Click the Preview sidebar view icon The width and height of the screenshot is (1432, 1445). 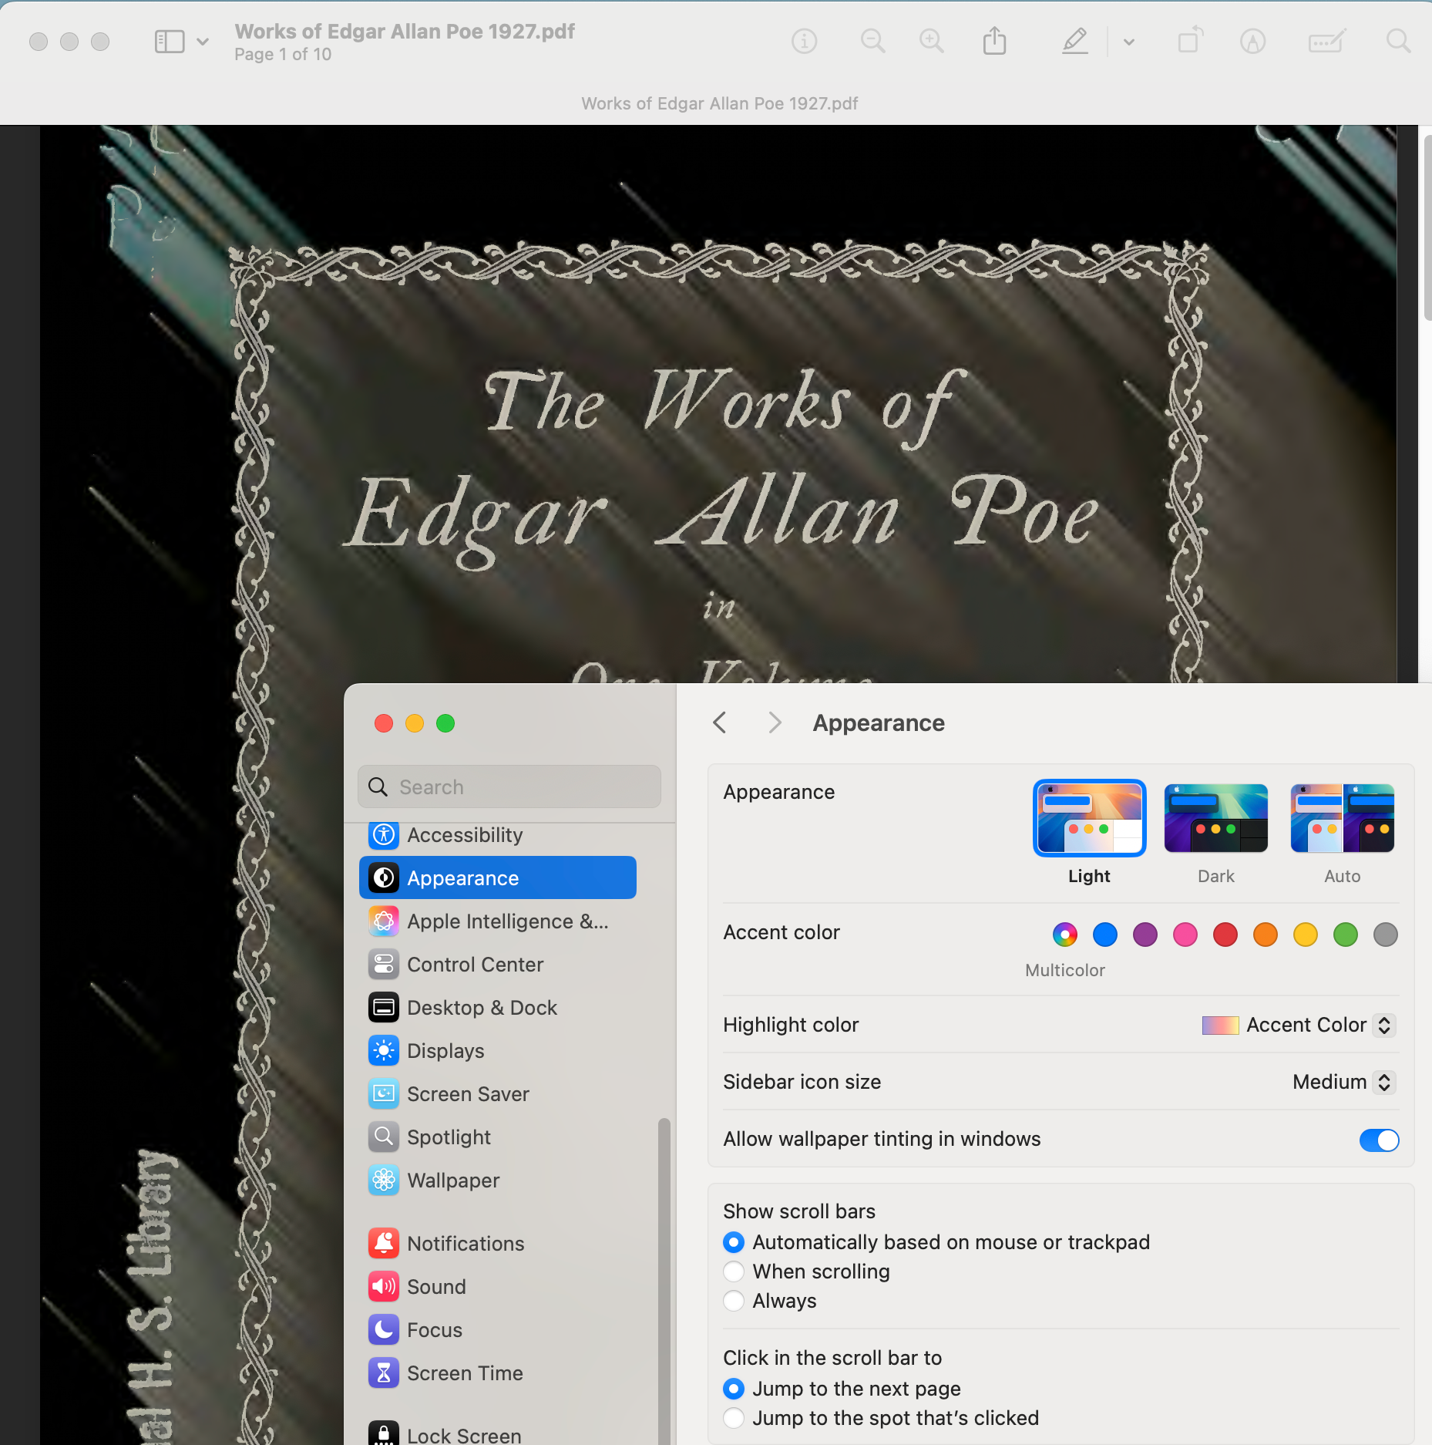pyautogui.click(x=170, y=42)
